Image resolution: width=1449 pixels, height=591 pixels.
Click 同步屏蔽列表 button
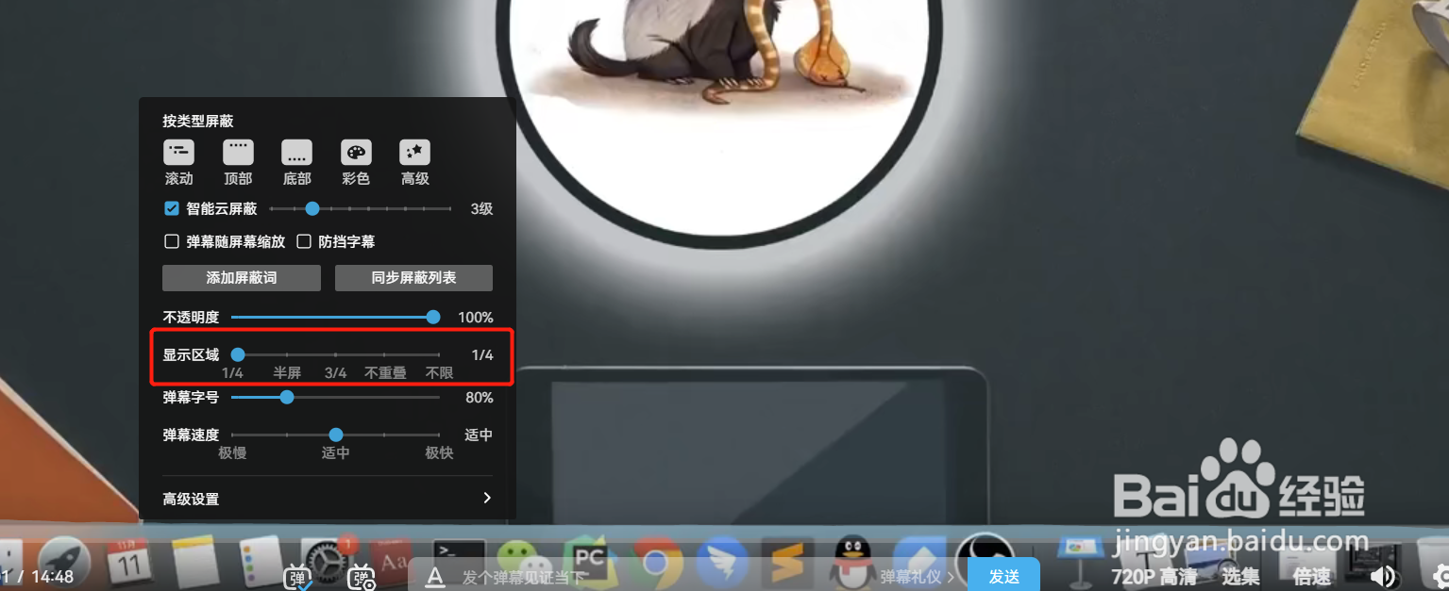point(413,278)
